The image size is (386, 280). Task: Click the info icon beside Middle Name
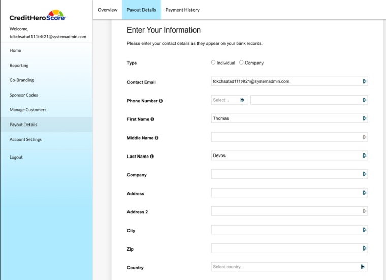pos(156,138)
